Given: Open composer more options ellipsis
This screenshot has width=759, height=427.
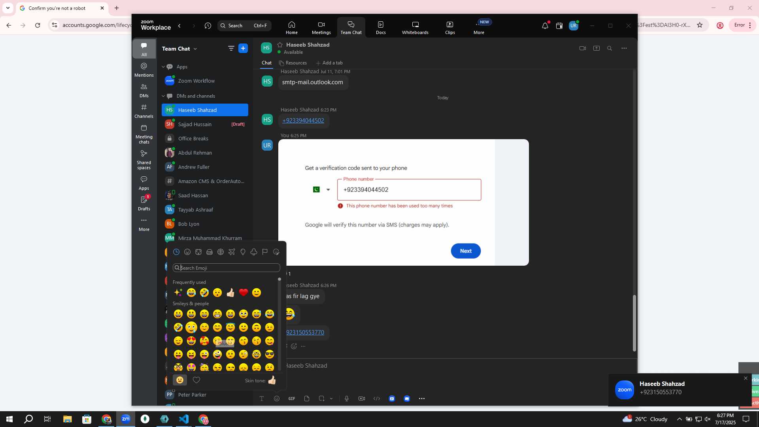Looking at the screenshot, I should pyautogui.click(x=422, y=399).
